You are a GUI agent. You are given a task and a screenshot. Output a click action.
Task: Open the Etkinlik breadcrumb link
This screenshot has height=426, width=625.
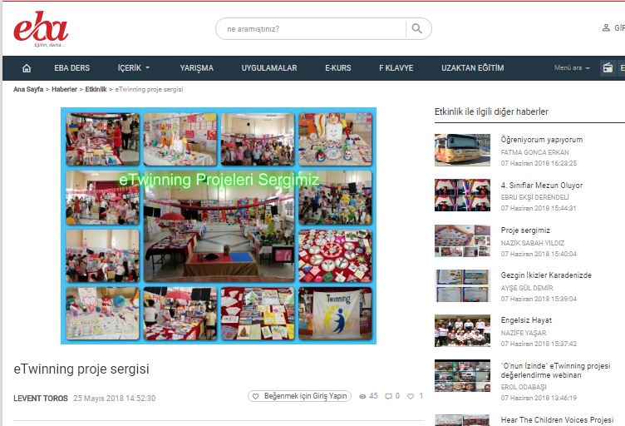click(96, 89)
